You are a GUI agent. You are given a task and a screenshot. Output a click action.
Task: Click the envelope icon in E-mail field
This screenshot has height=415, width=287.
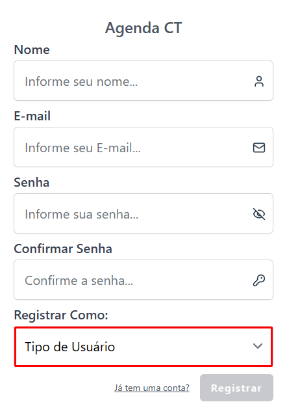click(258, 148)
